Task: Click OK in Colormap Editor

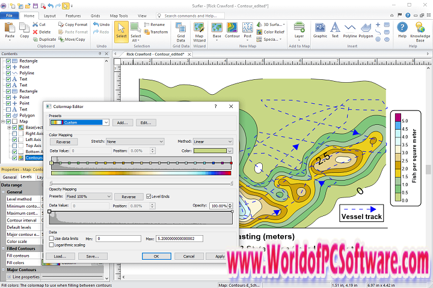Action: [x=156, y=256]
